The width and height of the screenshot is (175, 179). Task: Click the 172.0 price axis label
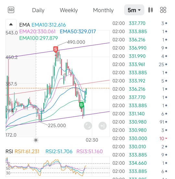pyautogui.click(x=11, y=135)
